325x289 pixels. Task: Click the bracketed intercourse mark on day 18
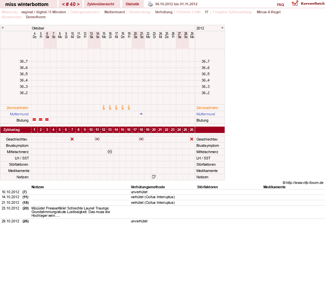point(141,139)
